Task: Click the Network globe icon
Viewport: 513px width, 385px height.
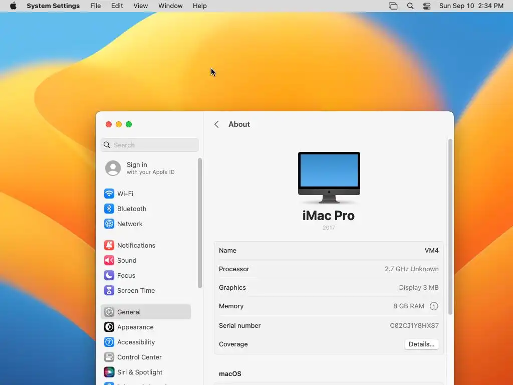Action: pyautogui.click(x=109, y=224)
